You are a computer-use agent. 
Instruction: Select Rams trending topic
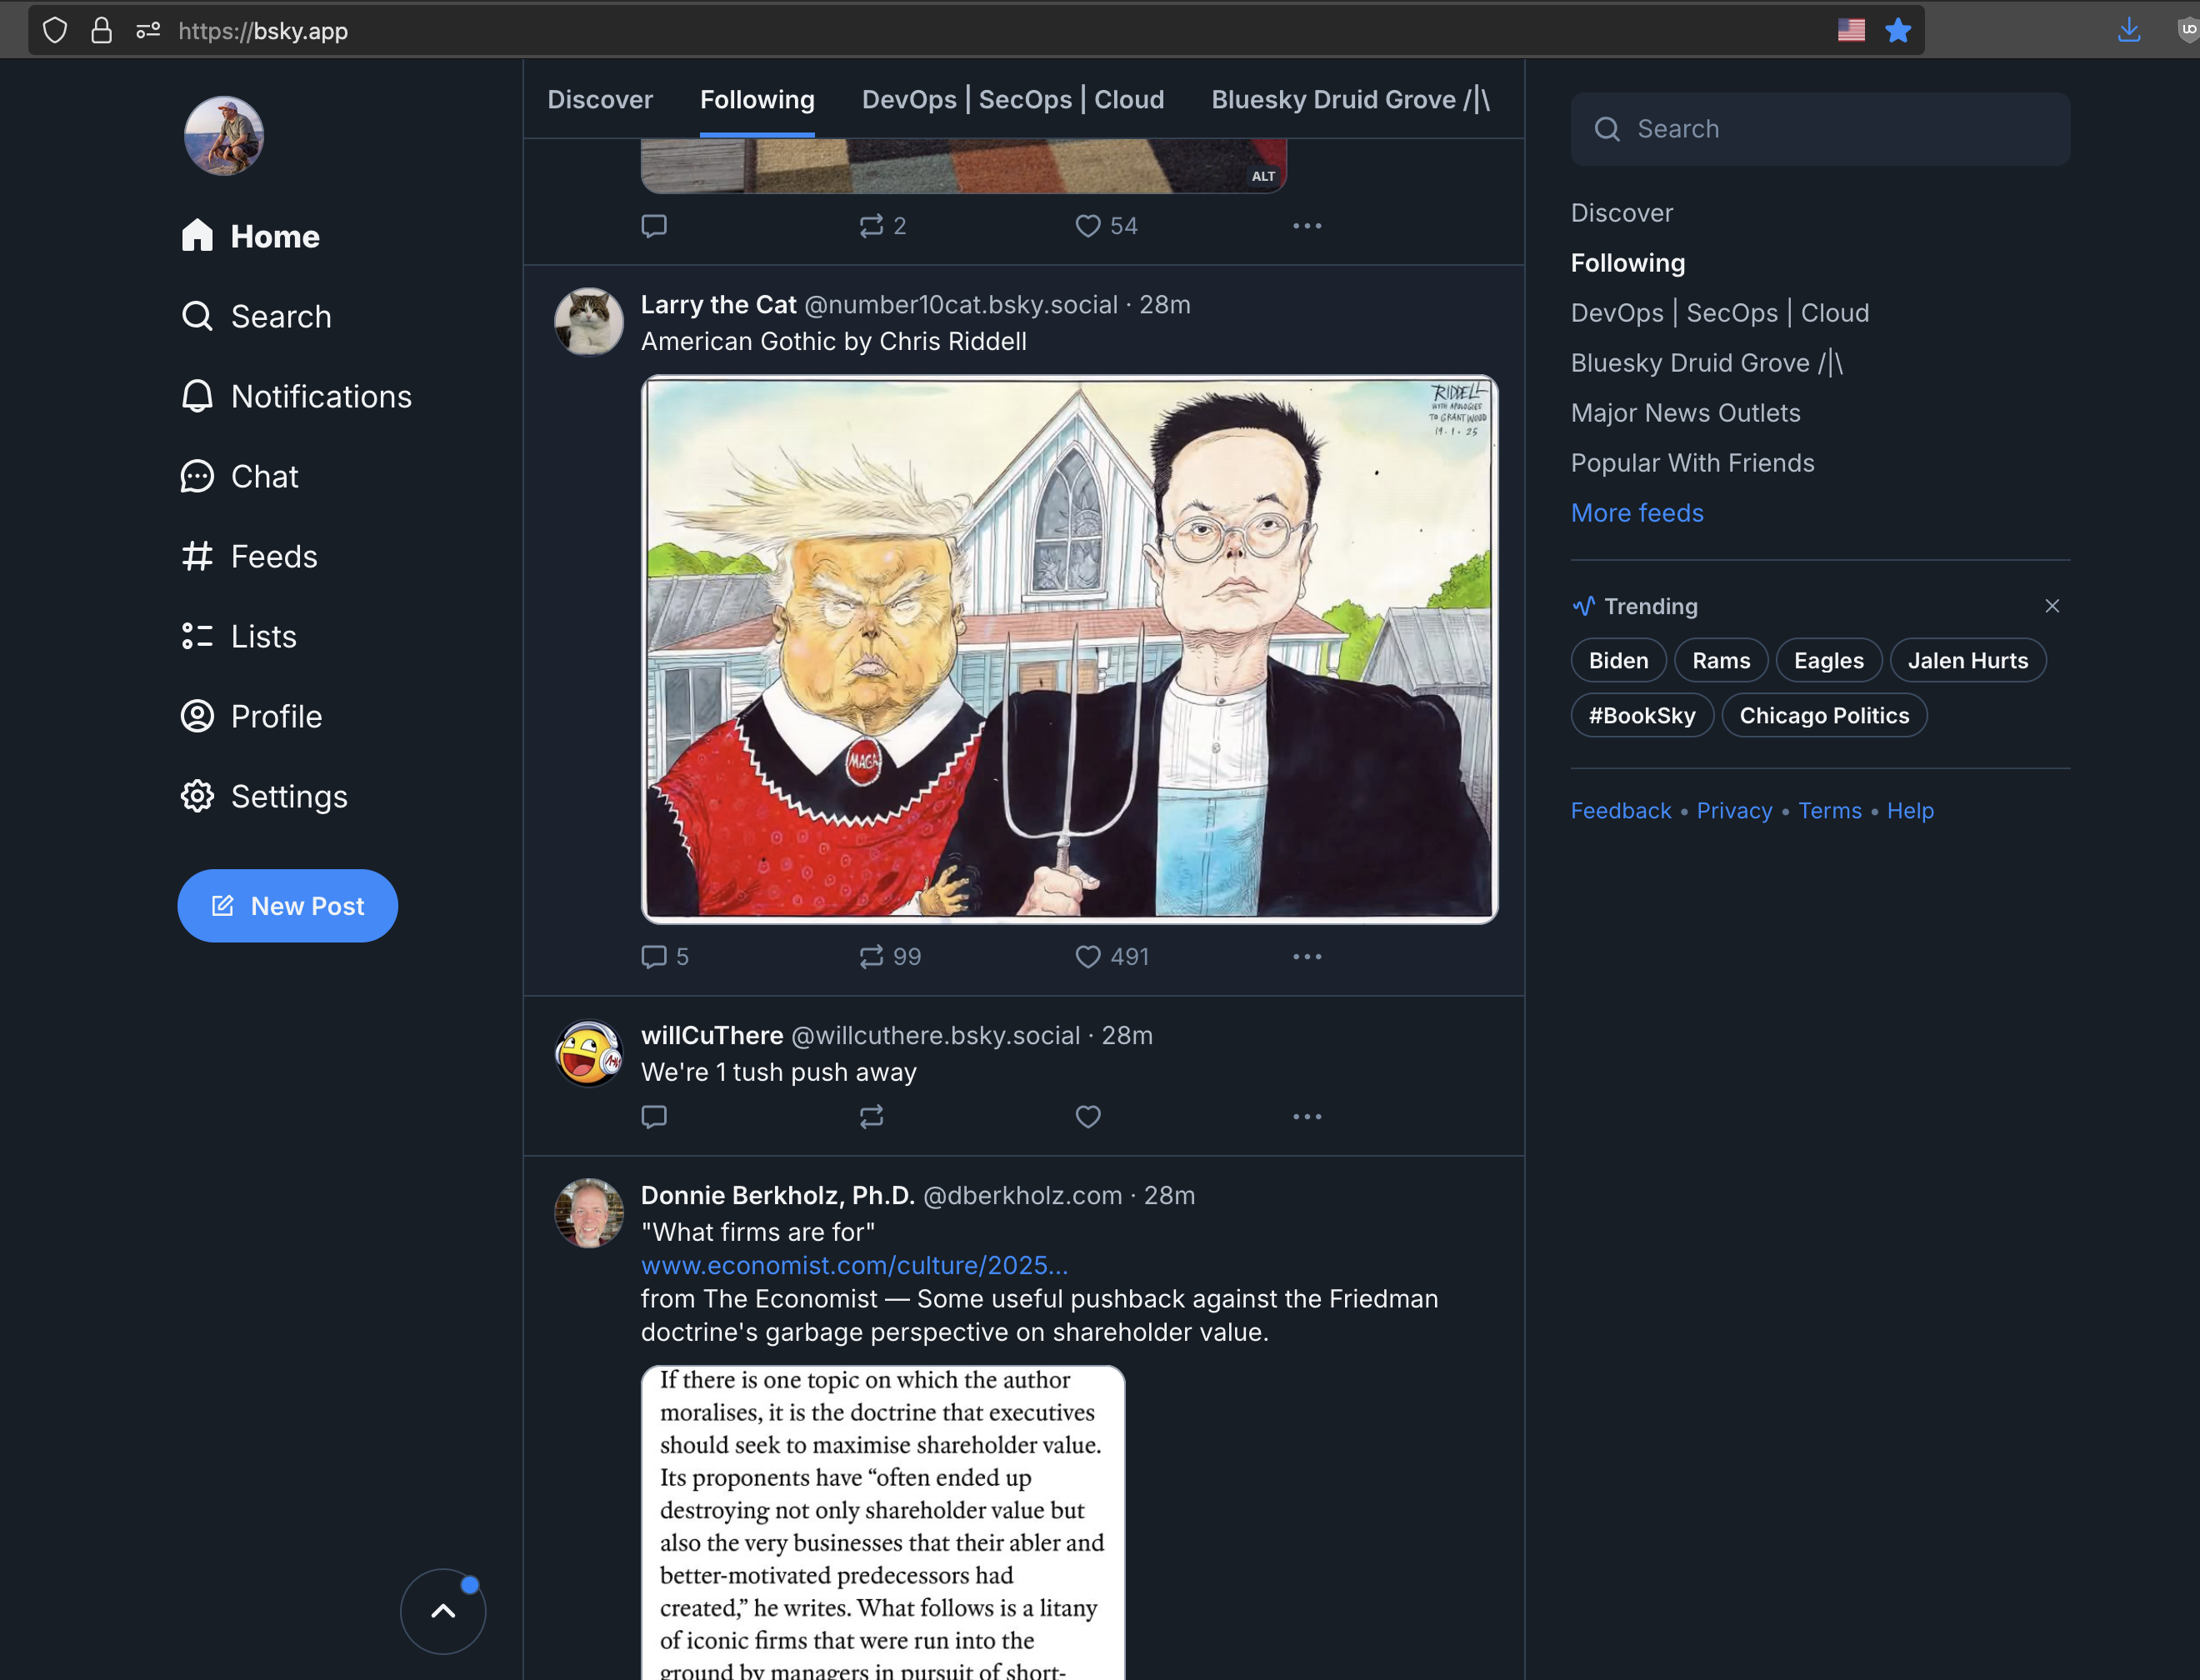[1721, 660]
